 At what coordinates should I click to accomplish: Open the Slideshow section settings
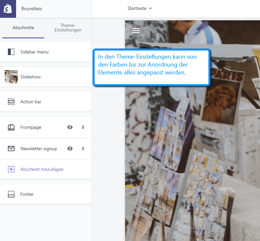(x=46, y=77)
